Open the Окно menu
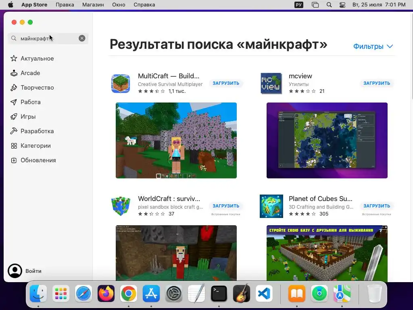 coord(119,5)
